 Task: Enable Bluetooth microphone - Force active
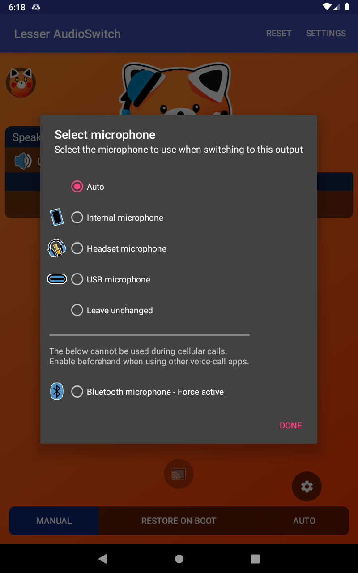tap(77, 392)
